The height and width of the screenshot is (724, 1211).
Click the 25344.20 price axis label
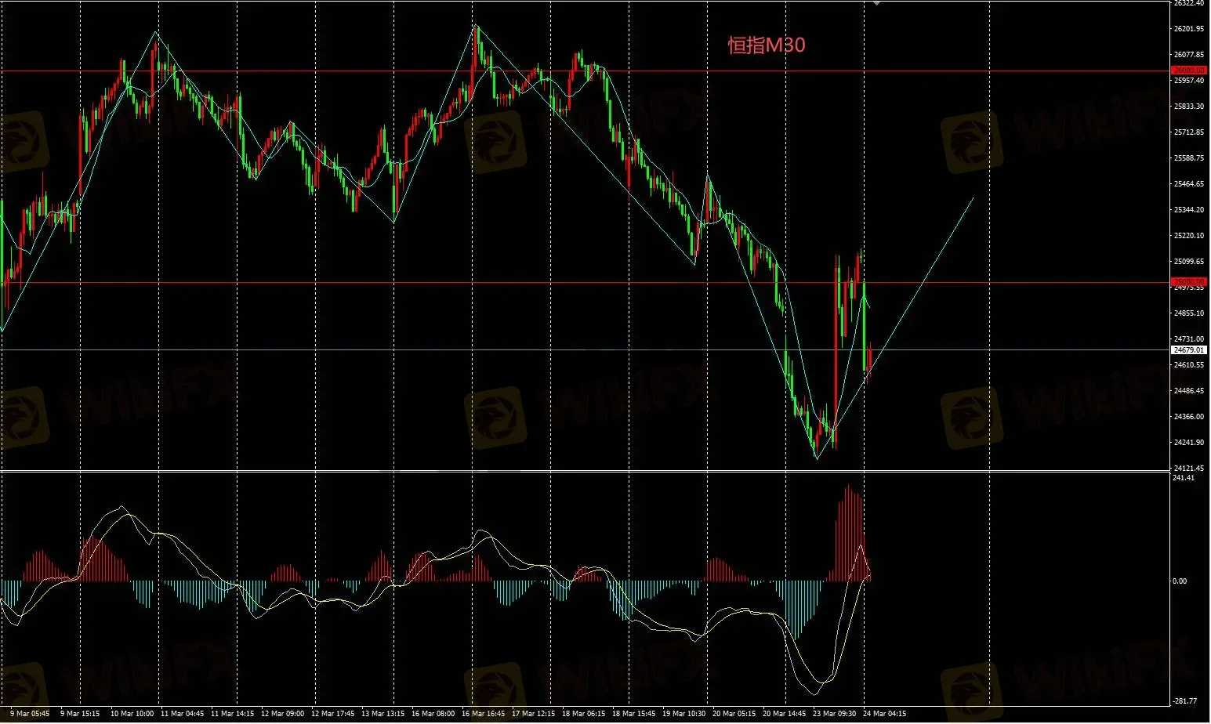(x=1189, y=210)
